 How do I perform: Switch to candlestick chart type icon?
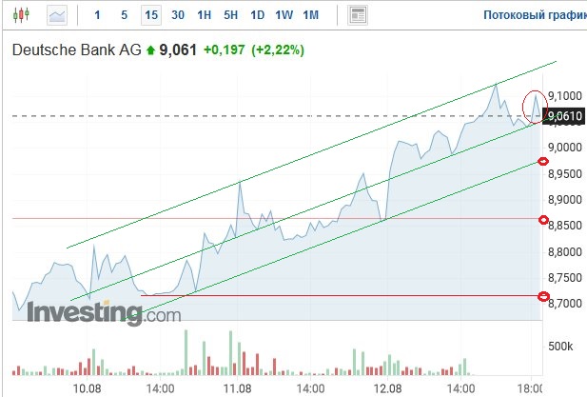(21, 15)
